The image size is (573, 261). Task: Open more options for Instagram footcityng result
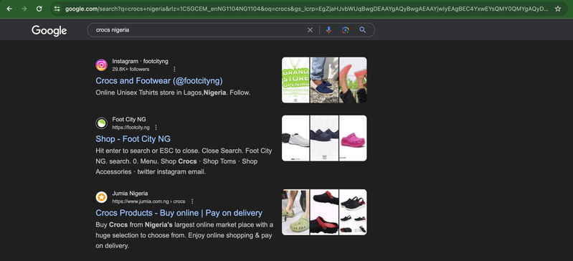(x=174, y=69)
